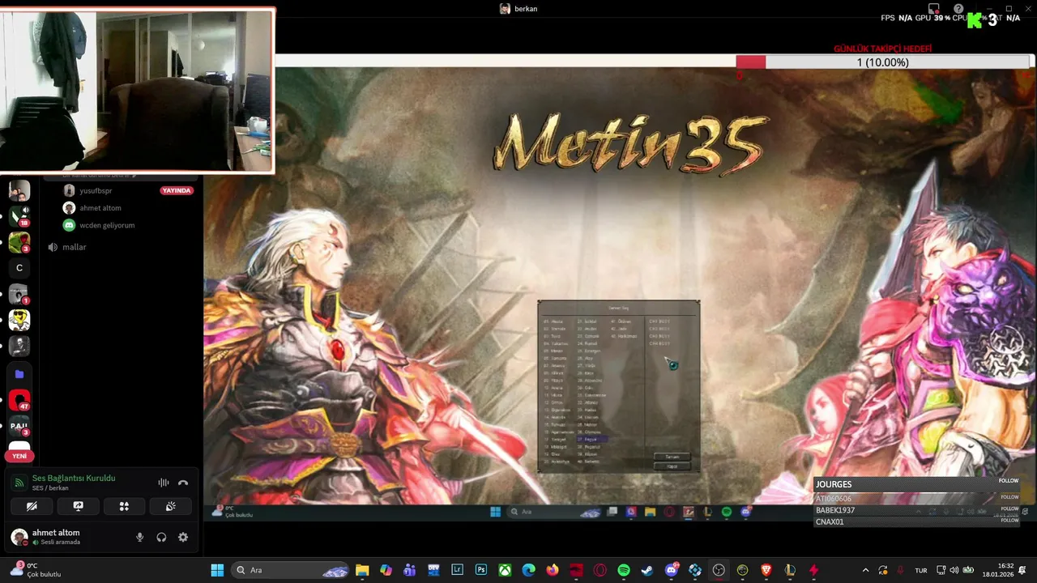The height and width of the screenshot is (583, 1037).
Task: Click the Discord screen share button
Action: [78, 506]
